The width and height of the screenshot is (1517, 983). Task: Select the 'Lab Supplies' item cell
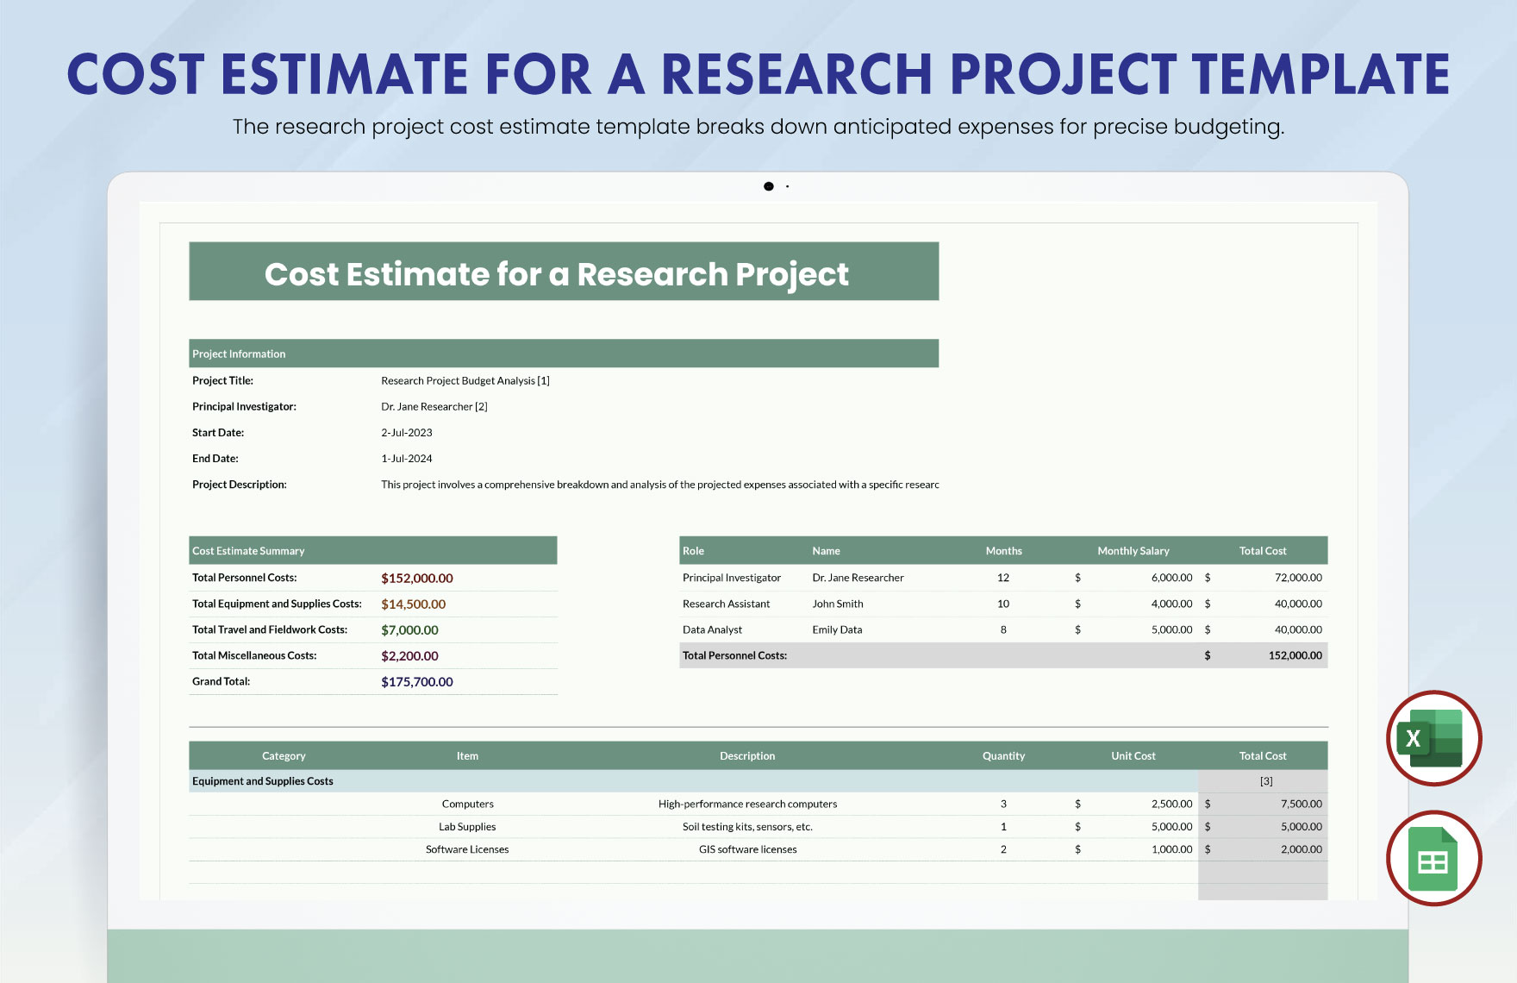[467, 826]
